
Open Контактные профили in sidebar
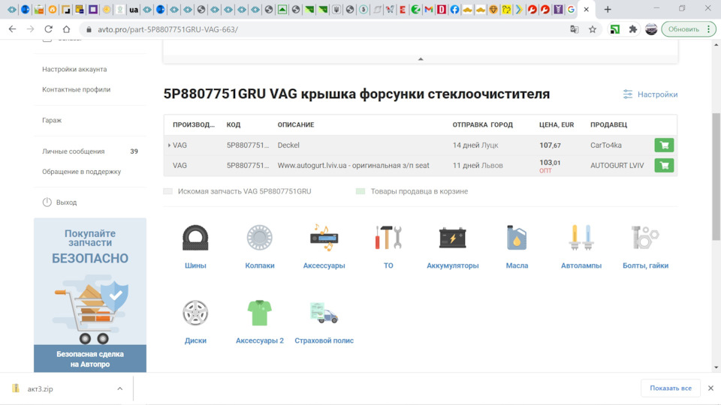77,89
